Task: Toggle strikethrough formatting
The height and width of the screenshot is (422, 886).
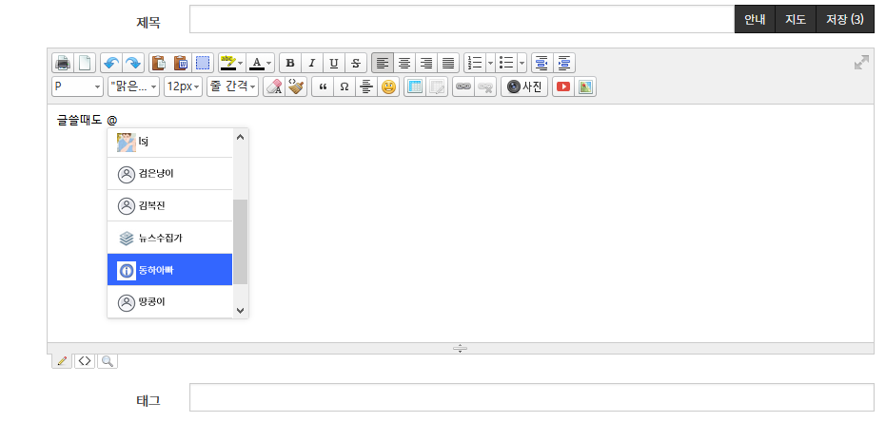Action: (x=356, y=64)
